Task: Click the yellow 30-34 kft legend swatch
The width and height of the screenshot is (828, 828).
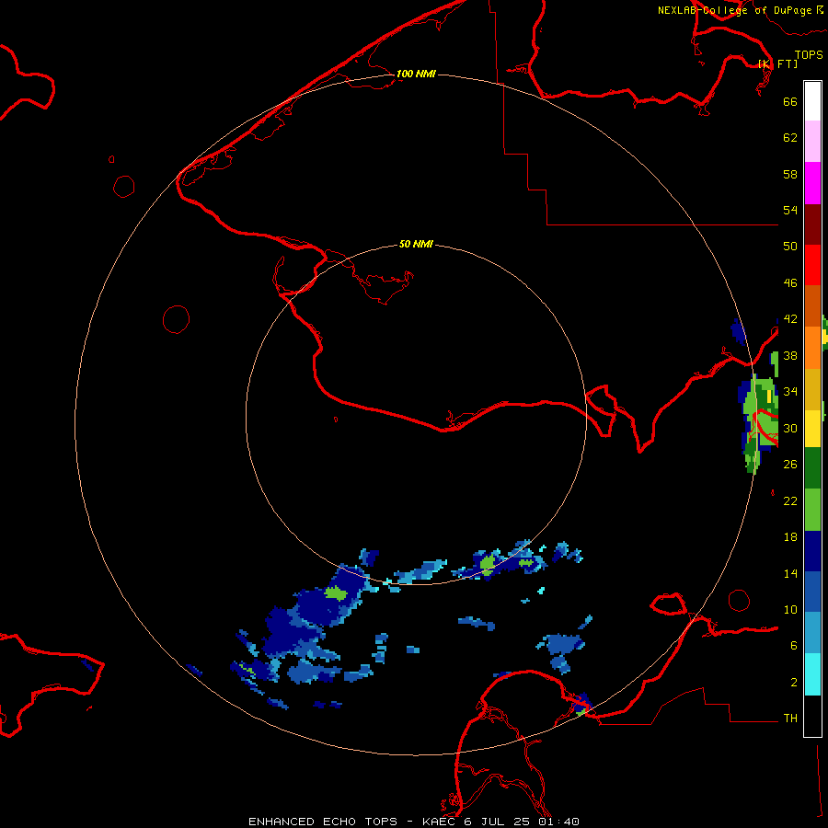Action: (812, 428)
